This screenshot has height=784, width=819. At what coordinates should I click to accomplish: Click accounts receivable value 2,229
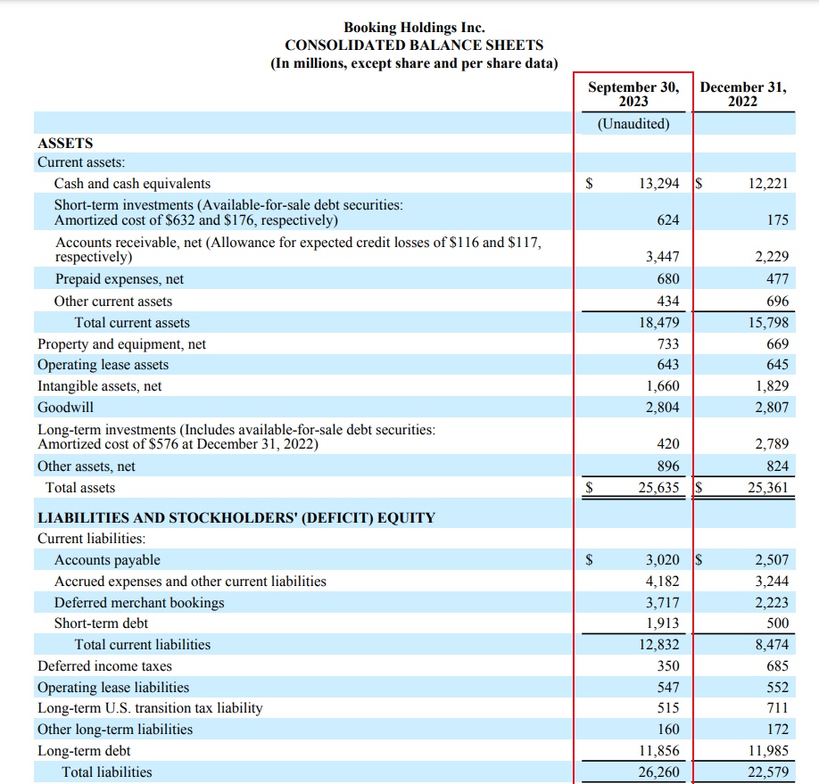click(772, 257)
